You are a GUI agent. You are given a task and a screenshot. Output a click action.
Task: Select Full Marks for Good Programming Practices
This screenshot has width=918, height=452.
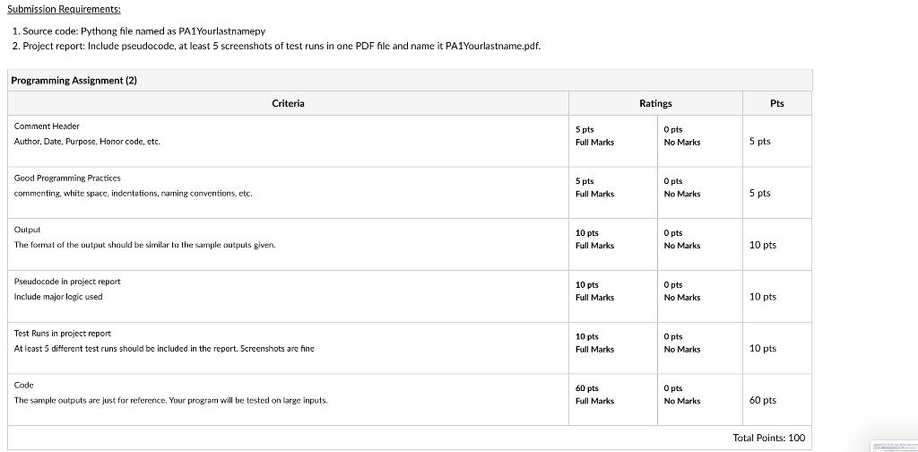coord(594,187)
